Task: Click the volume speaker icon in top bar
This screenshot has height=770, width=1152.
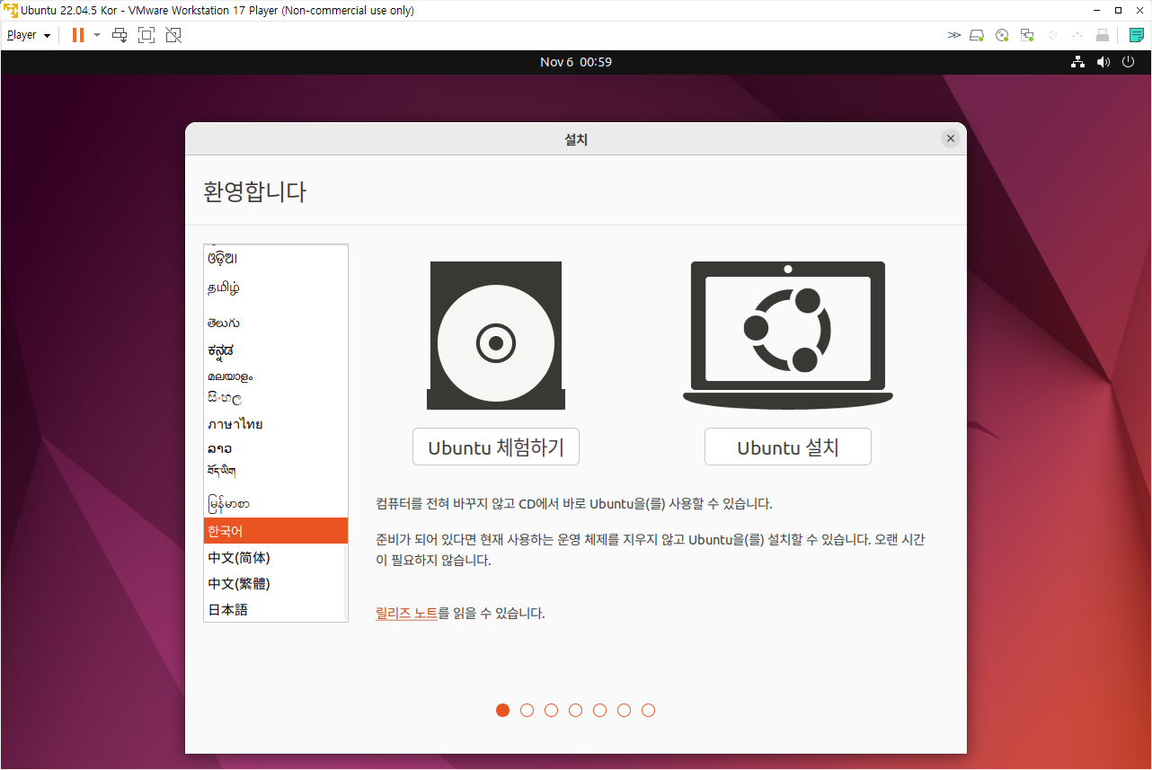Action: 1103,62
